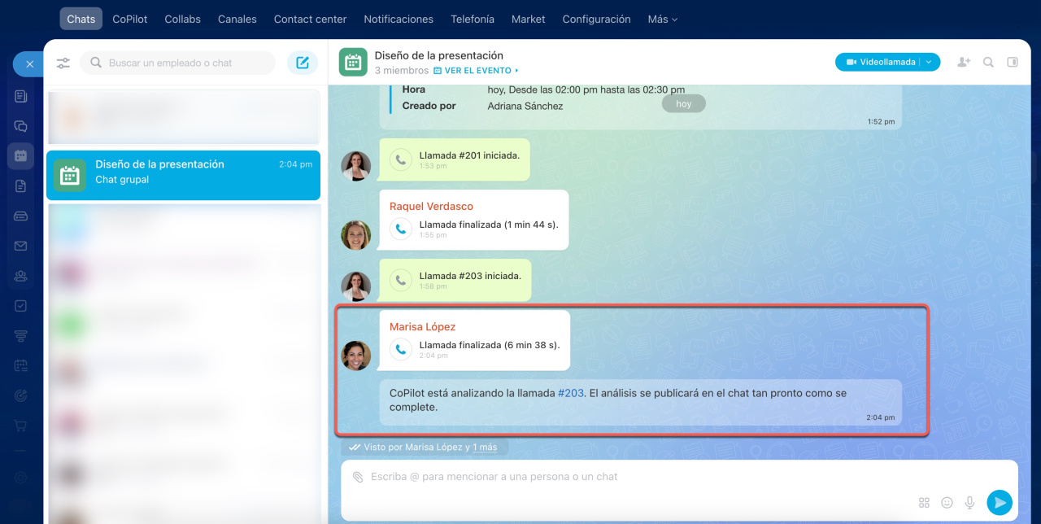Open the apps grid icon in input
Screen dimensions: 1041x524
click(924, 503)
